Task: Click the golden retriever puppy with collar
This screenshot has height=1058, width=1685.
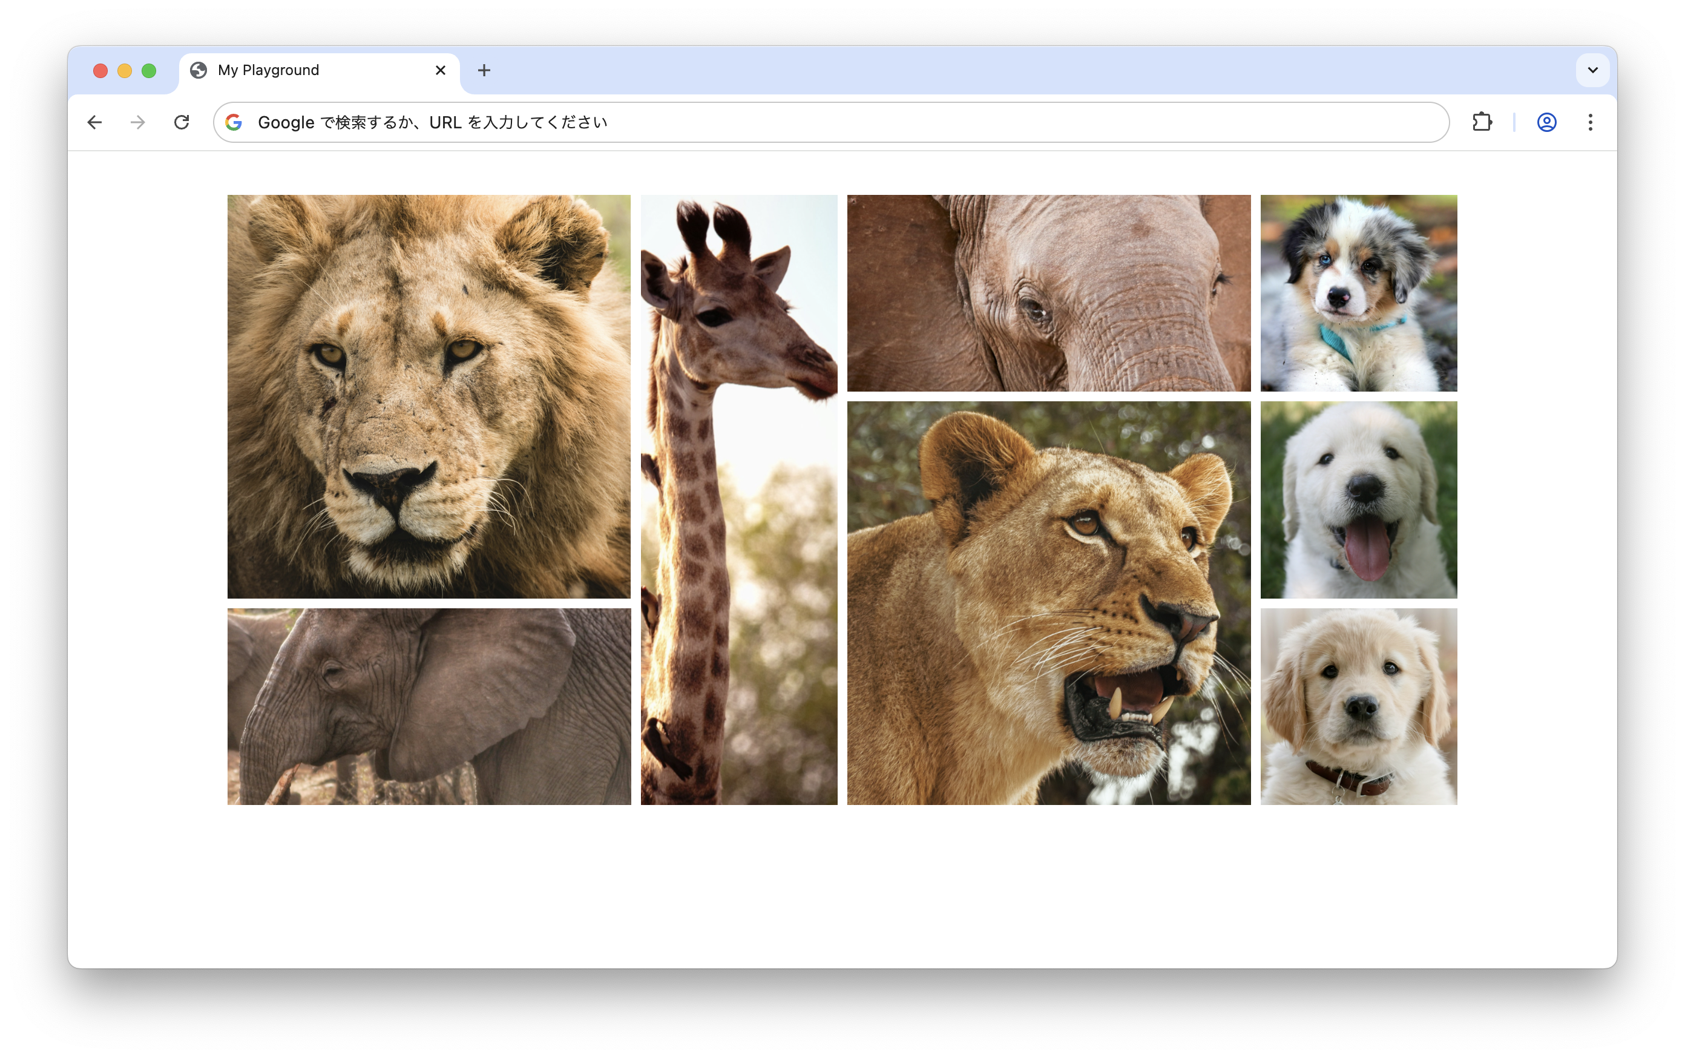Action: coord(1358,706)
